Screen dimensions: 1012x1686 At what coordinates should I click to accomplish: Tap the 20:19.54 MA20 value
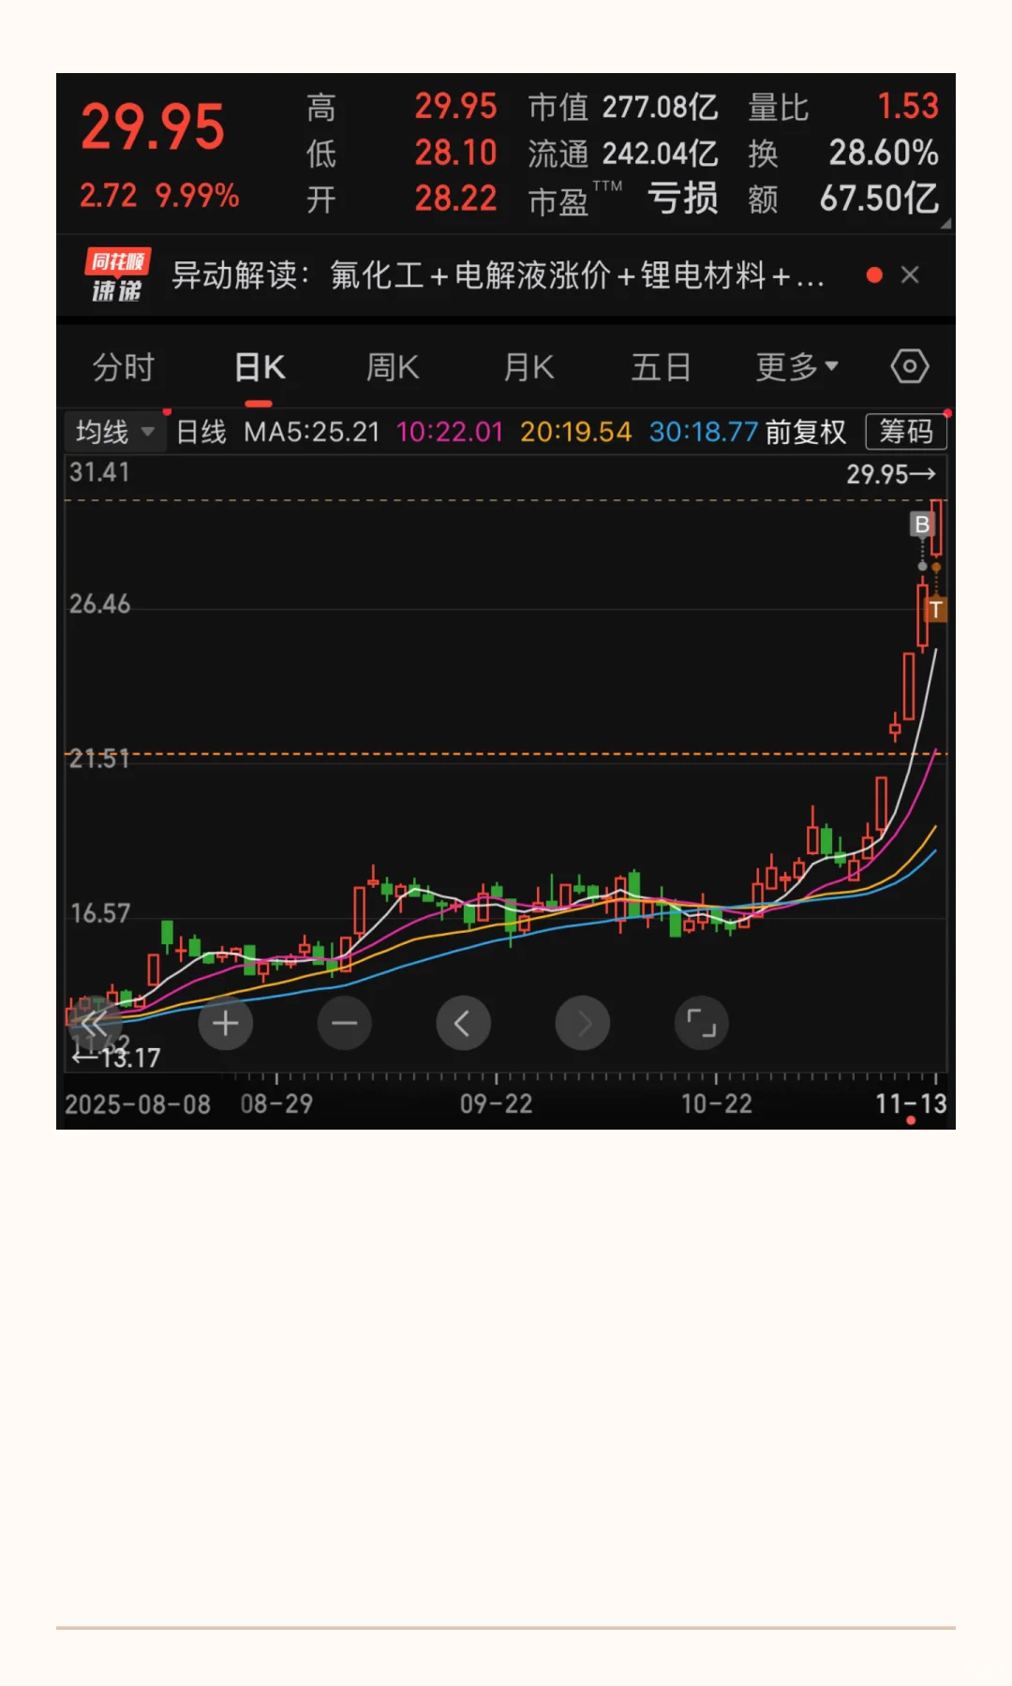[x=576, y=432]
